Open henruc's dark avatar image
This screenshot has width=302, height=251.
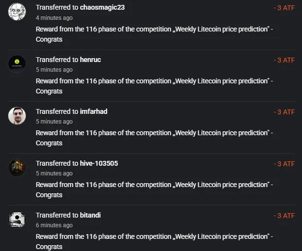pos(17,64)
